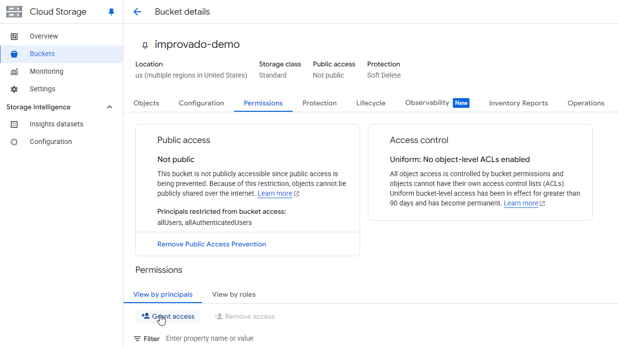
Task: Click the Standard storage class value
Action: [273, 75]
